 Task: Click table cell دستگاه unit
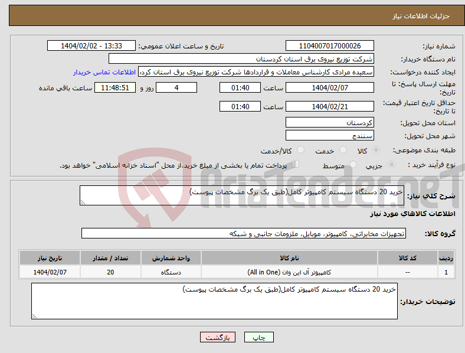171,272
